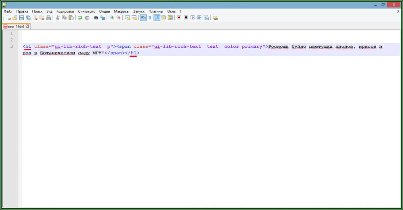
Task: Paste from clipboard with the Paste icon
Action: [x=71, y=18]
